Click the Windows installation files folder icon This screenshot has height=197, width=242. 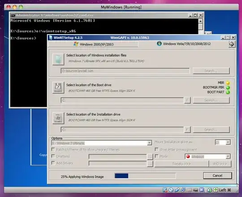[x=58, y=59]
